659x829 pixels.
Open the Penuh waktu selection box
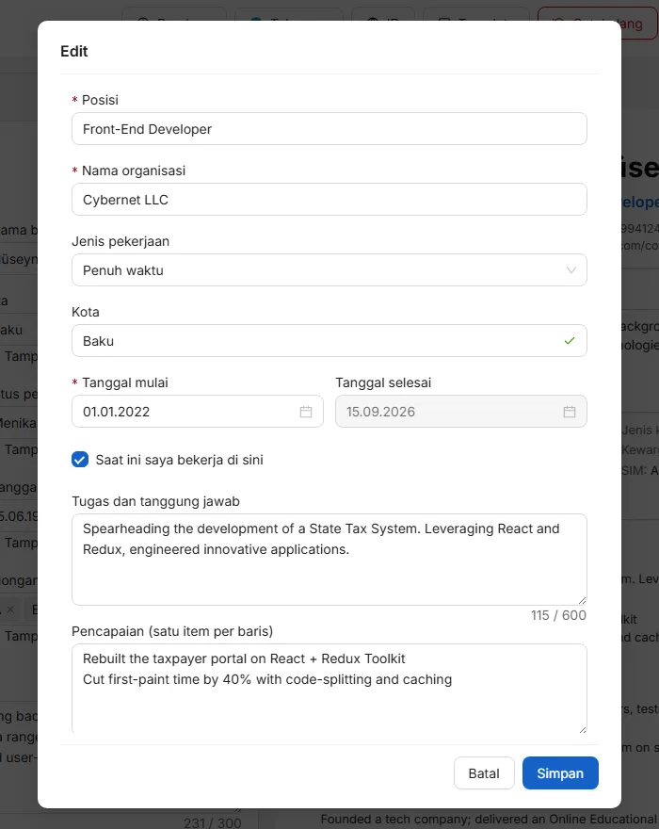[329, 270]
